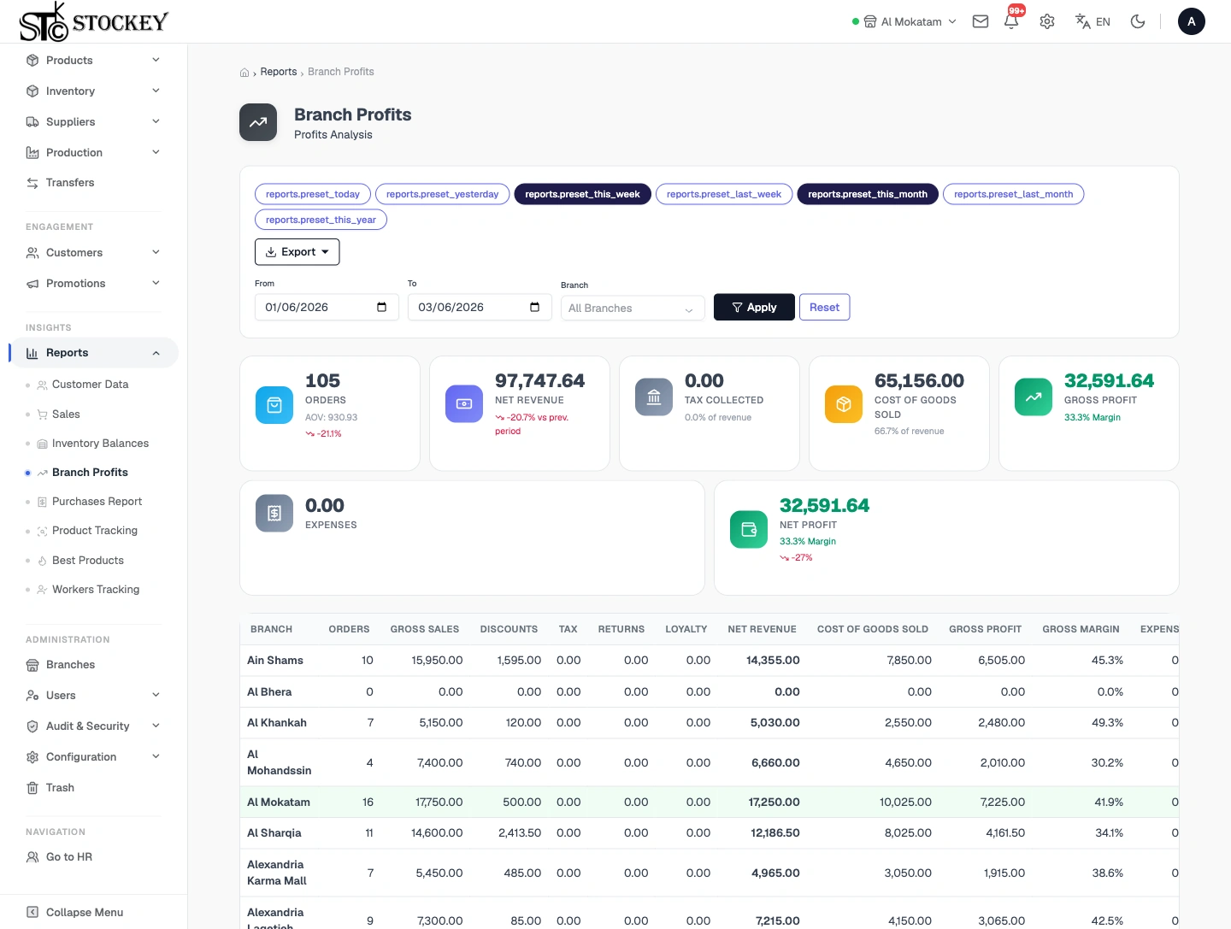Image resolution: width=1231 pixels, height=929 pixels.
Task: Go to home via breadcrumb house icon
Action: tap(244, 73)
